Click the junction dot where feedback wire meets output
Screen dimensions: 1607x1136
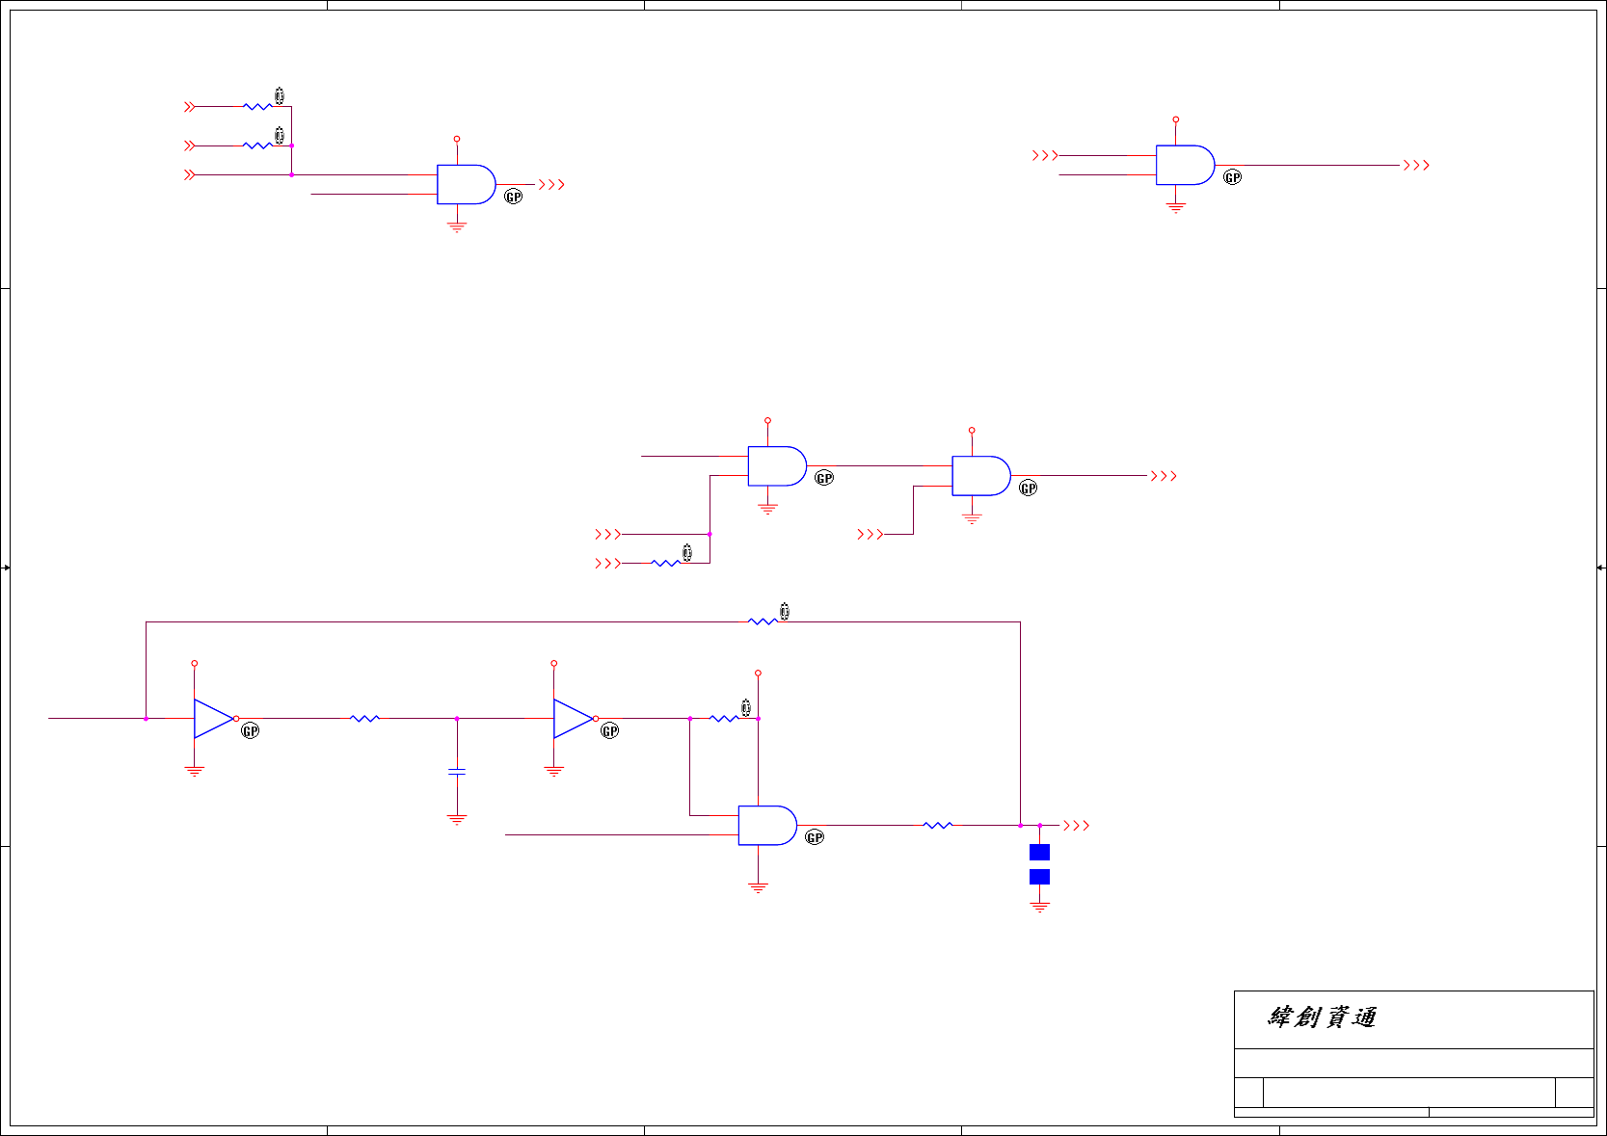pyautogui.click(x=1020, y=826)
